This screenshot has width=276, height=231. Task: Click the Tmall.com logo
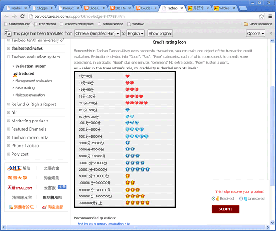[x=20, y=188]
